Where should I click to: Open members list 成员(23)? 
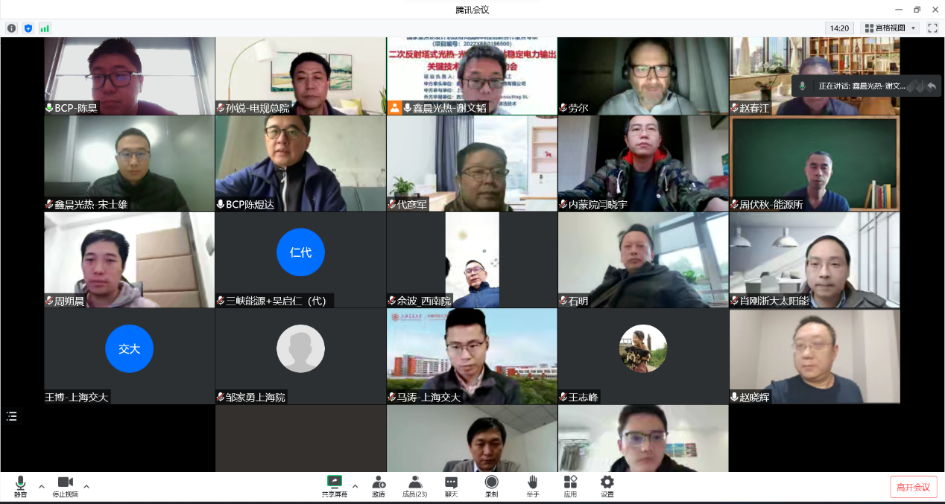point(414,487)
